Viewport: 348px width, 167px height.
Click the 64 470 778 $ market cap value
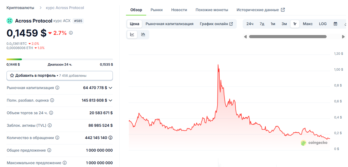[95, 88]
